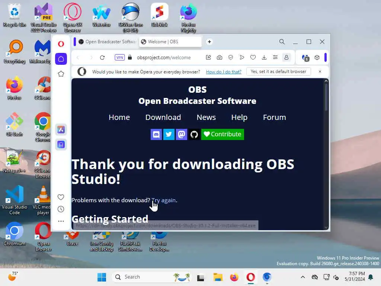The width and height of the screenshot is (381, 286).
Task: Open OBS Twitter icon link
Action: click(x=169, y=134)
